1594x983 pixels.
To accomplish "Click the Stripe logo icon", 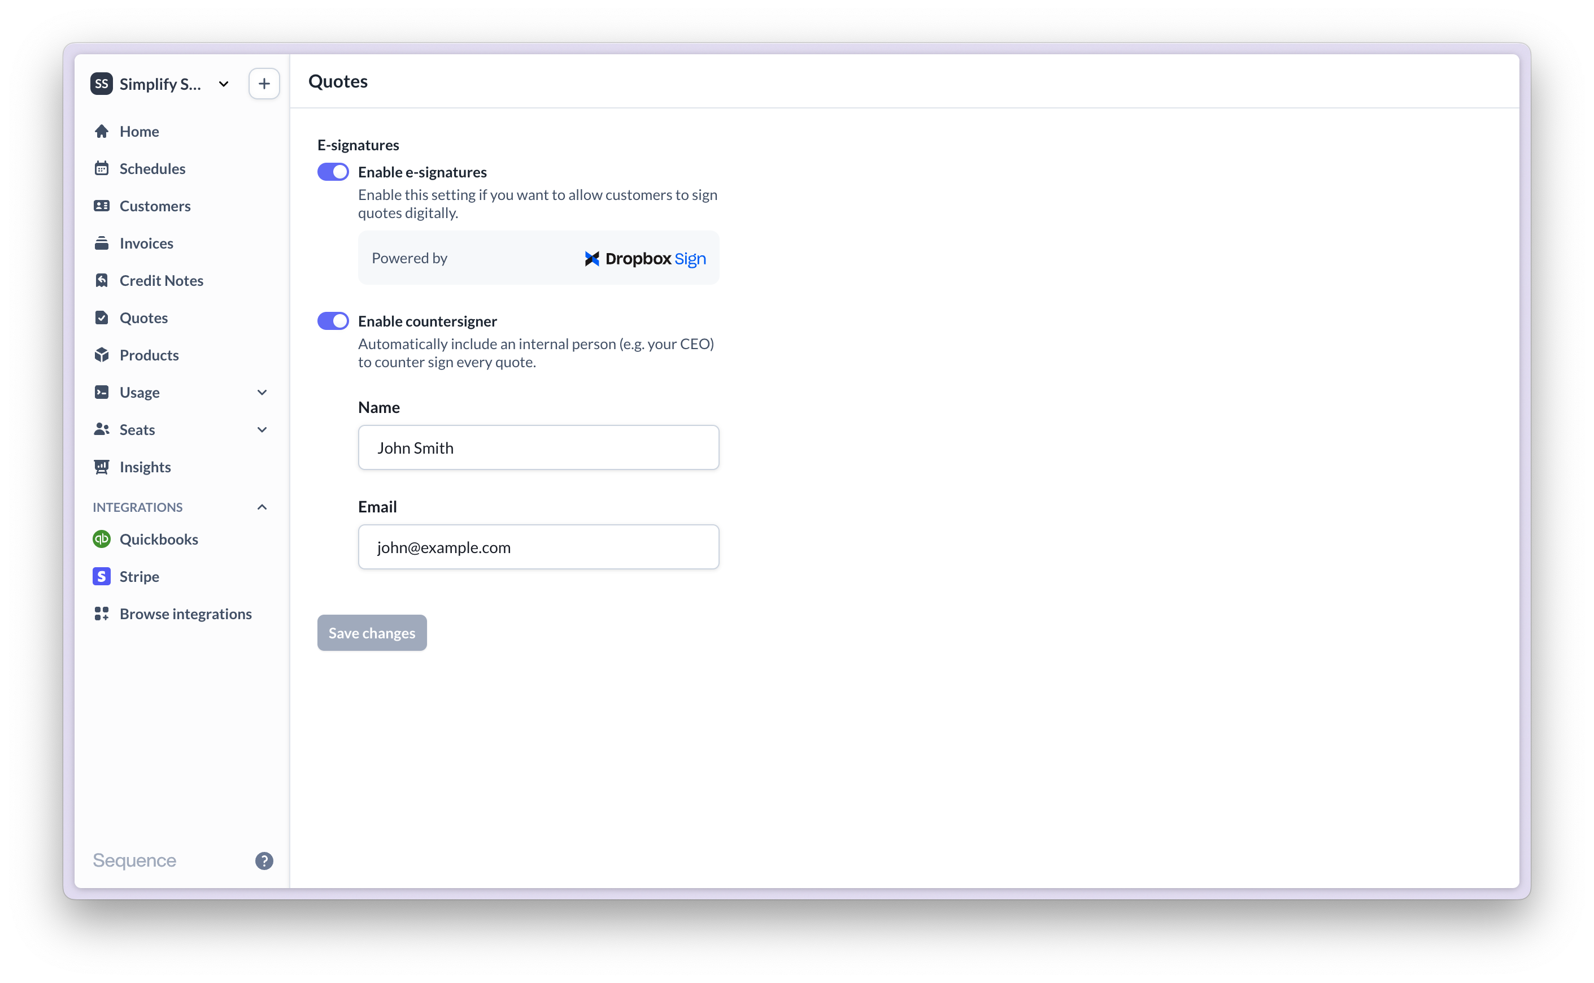I will point(101,576).
